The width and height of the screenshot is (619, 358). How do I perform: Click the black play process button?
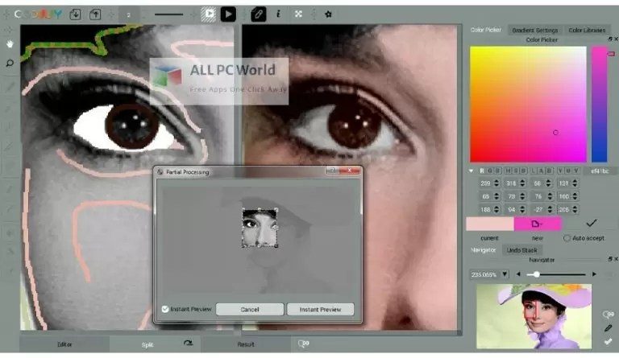[228, 14]
